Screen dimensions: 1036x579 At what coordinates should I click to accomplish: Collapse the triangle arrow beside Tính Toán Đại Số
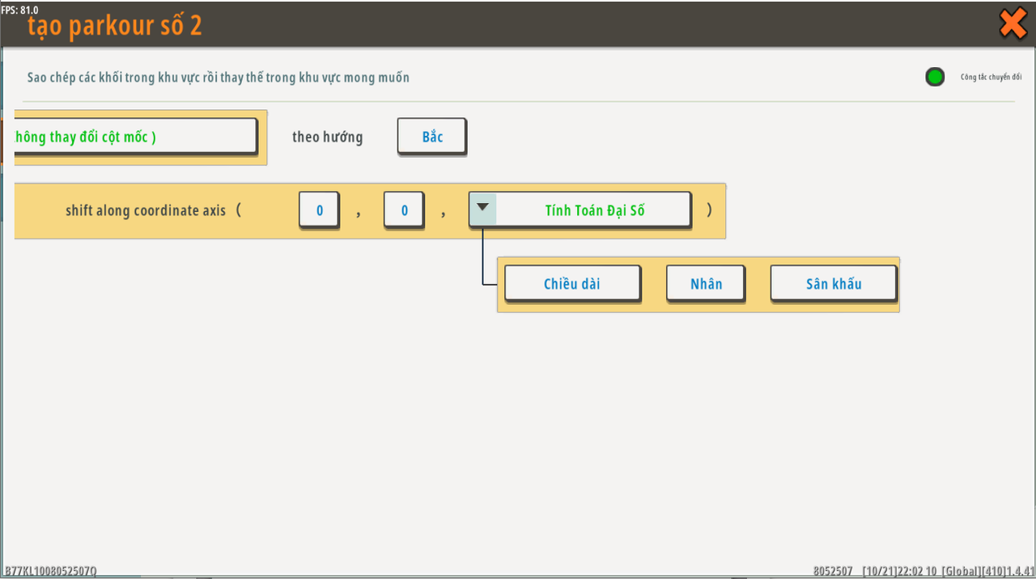tap(483, 208)
